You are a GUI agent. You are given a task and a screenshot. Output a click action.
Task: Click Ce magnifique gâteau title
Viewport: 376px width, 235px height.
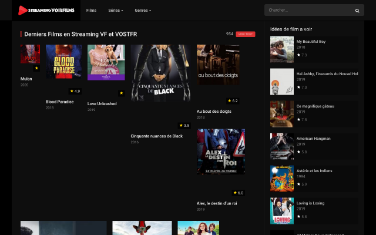315,106
